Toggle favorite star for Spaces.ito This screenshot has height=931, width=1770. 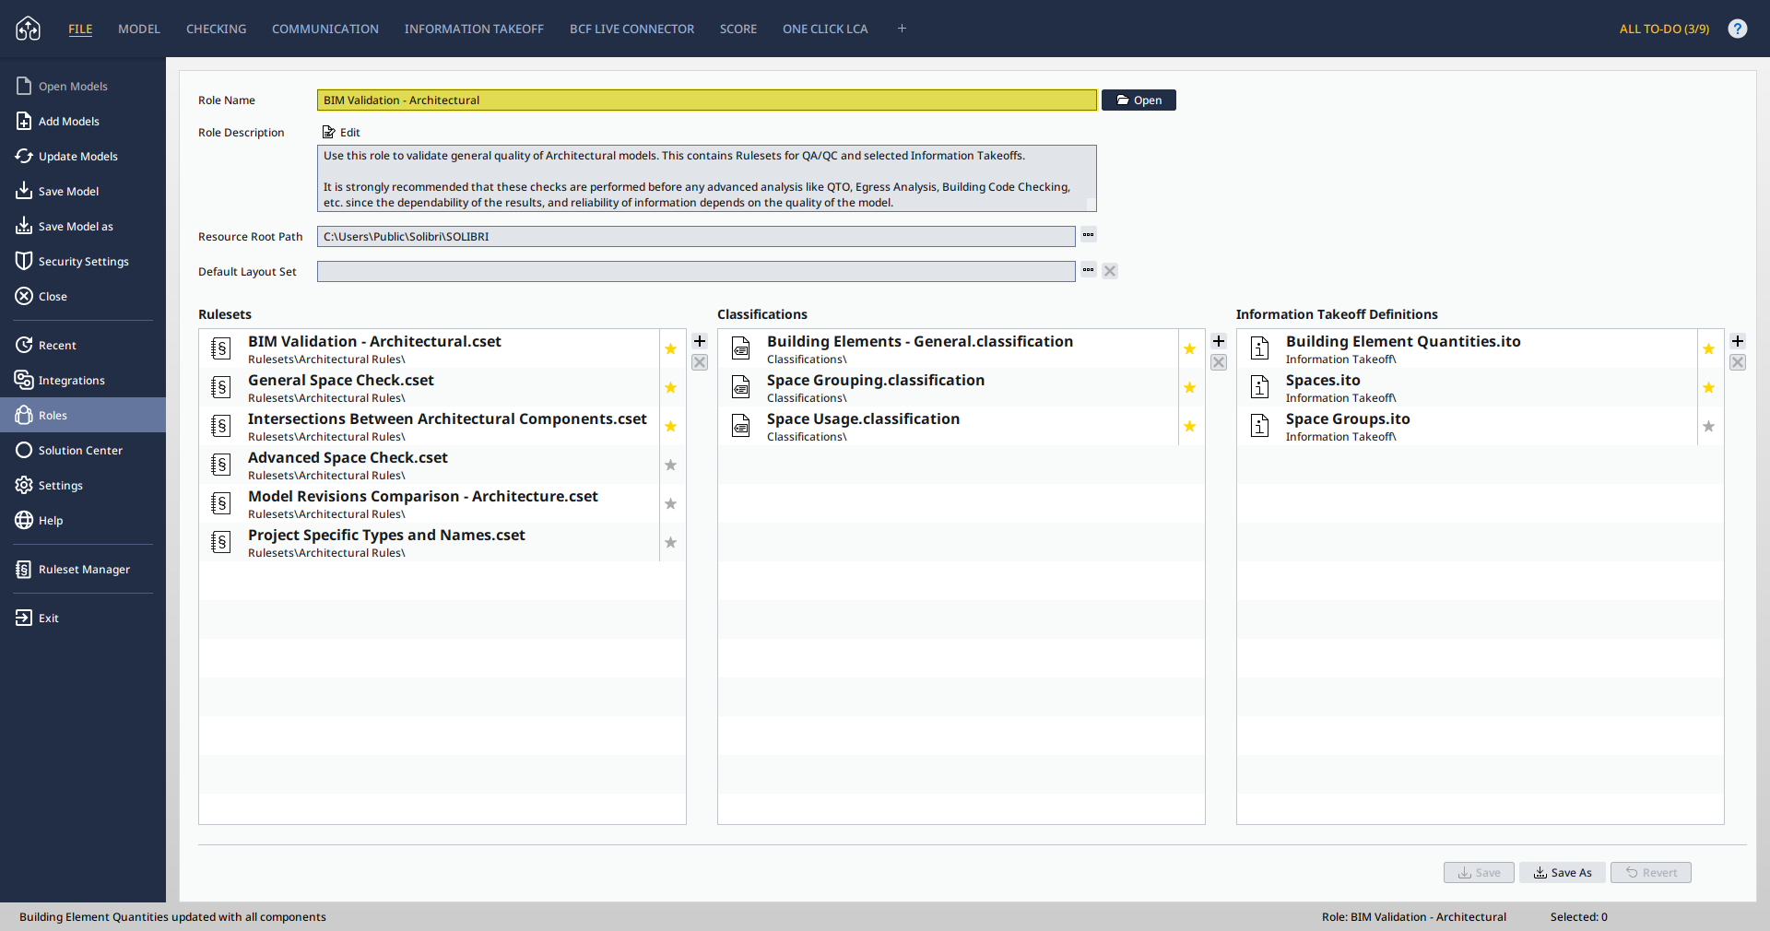coord(1709,387)
